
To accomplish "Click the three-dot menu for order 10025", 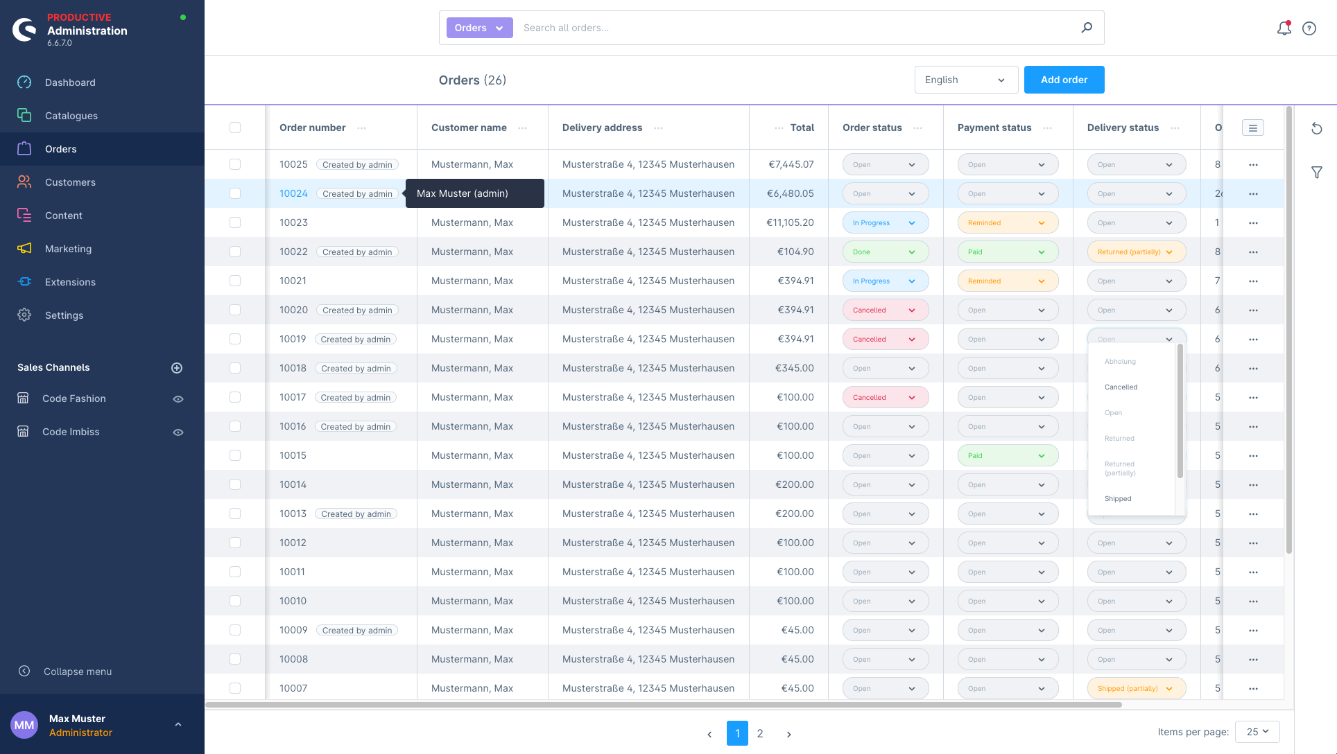I will 1254,164.
